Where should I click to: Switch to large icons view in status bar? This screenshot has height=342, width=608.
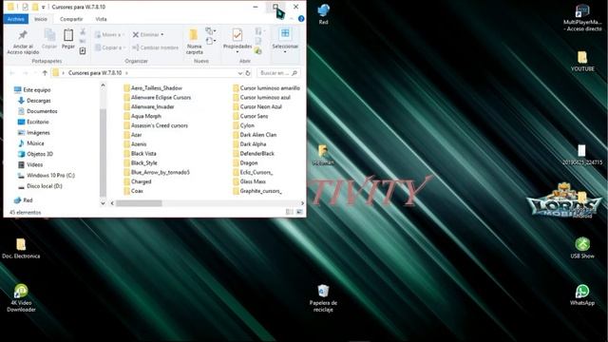(299, 212)
